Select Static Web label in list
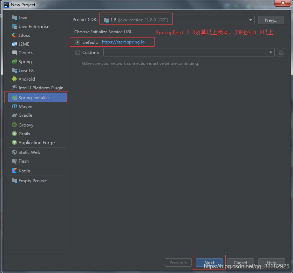The image size is (293, 273). tap(29, 152)
